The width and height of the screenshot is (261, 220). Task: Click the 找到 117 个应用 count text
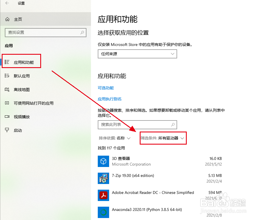111,148
